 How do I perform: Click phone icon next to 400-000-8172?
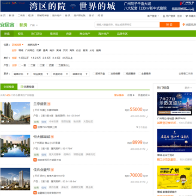click(x=147, y=149)
